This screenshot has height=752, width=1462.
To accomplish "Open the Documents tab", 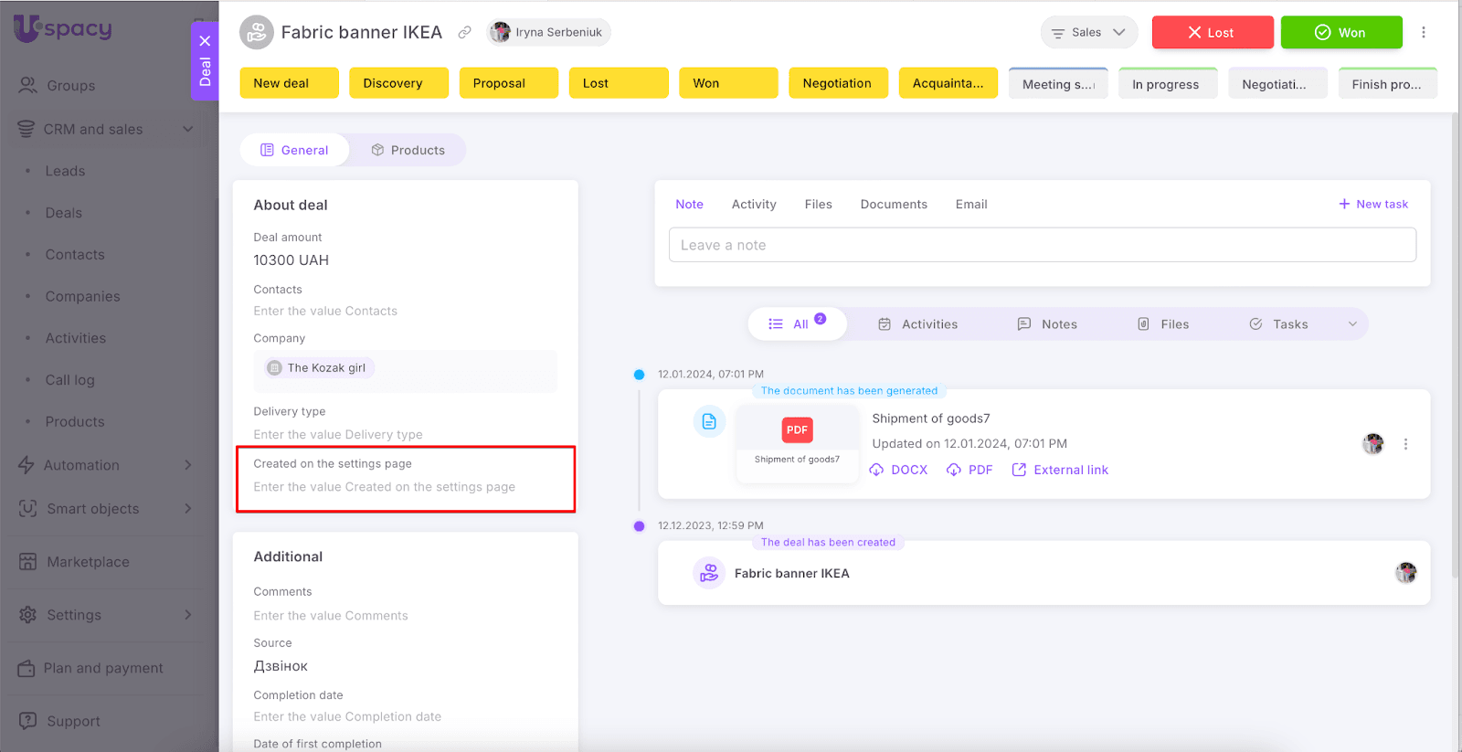I will click(x=893, y=205).
